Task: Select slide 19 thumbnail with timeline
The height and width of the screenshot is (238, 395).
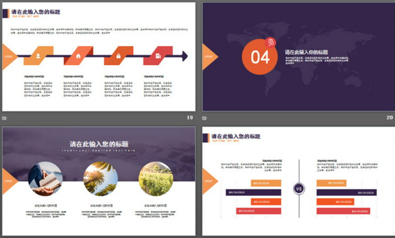Action: click(x=99, y=57)
